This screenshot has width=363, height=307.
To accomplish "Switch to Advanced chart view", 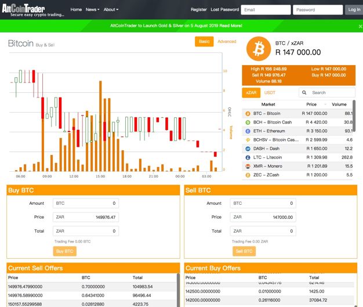I will point(227,41).
